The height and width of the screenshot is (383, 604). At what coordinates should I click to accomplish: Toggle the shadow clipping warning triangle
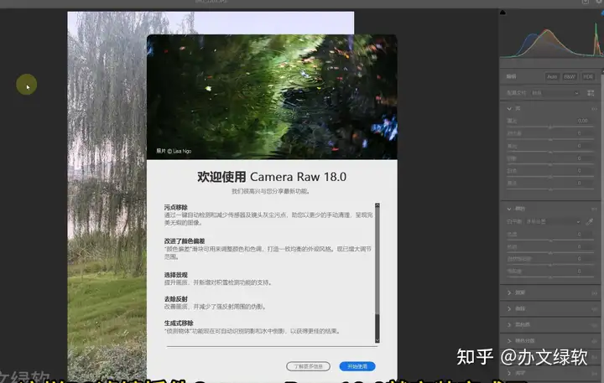(x=502, y=13)
